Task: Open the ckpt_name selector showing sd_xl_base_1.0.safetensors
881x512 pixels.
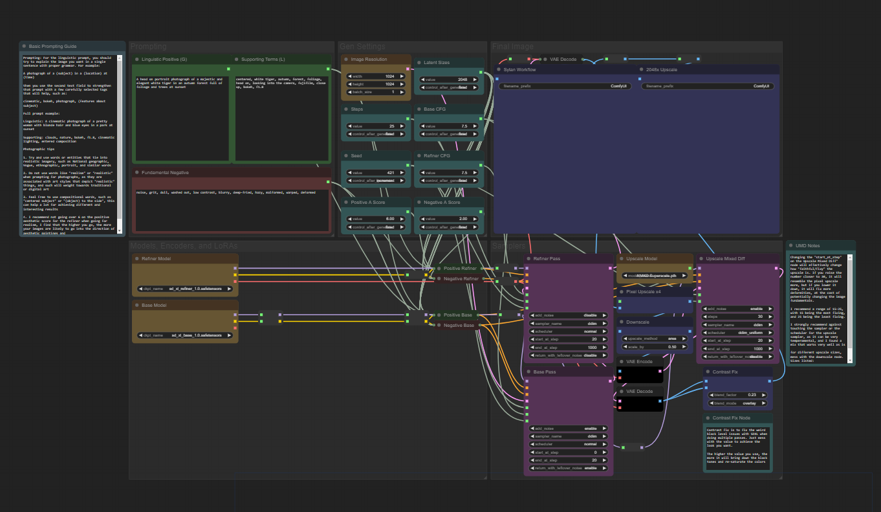Action: click(x=185, y=335)
